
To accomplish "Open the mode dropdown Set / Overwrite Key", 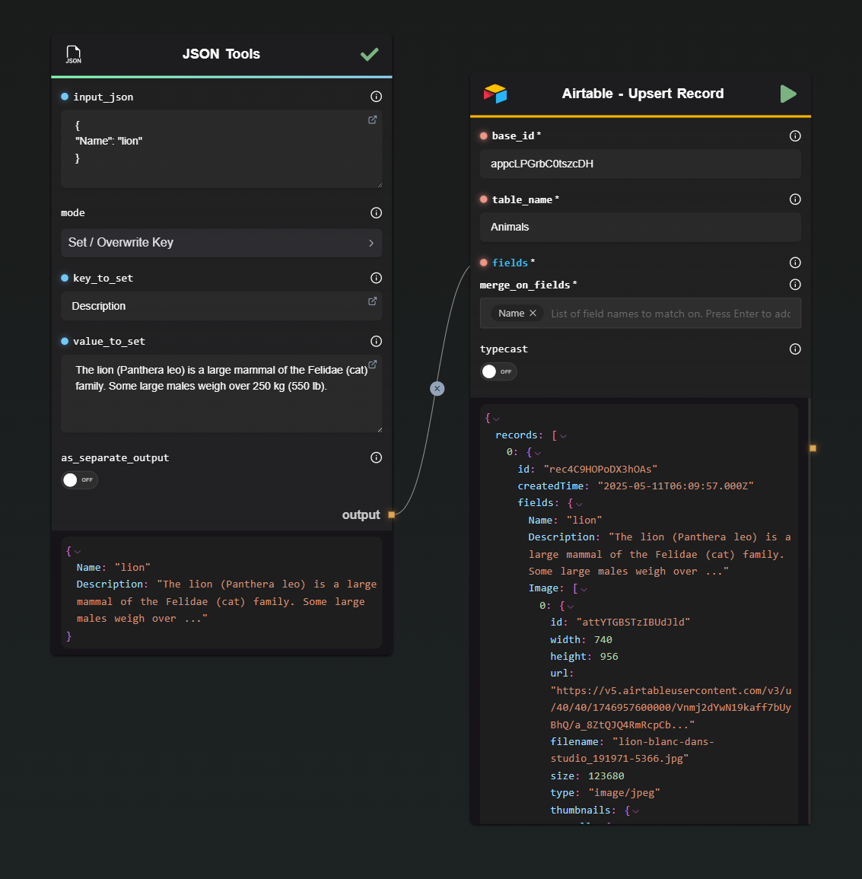I will point(221,243).
